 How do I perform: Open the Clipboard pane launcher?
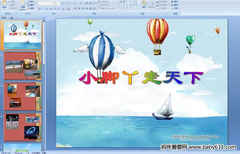point(16,14)
